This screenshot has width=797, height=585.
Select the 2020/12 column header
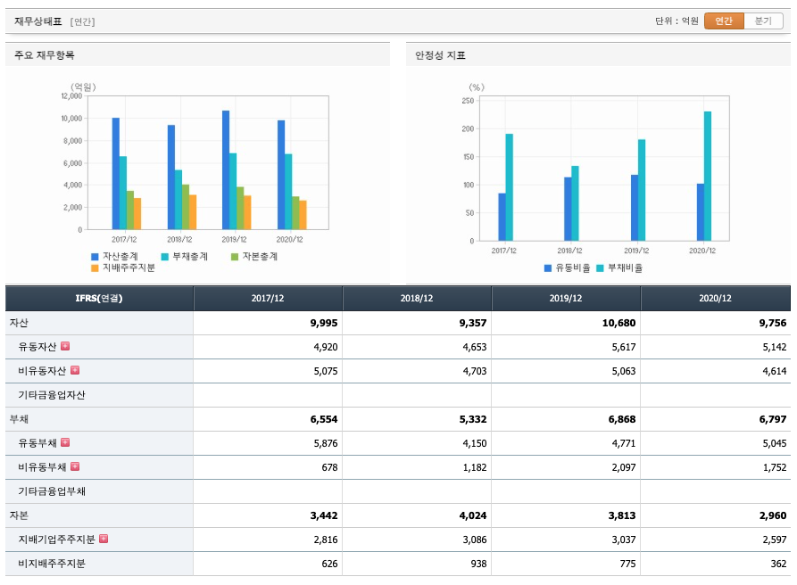(x=715, y=299)
